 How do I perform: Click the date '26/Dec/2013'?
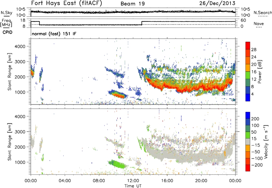tap(217, 3)
